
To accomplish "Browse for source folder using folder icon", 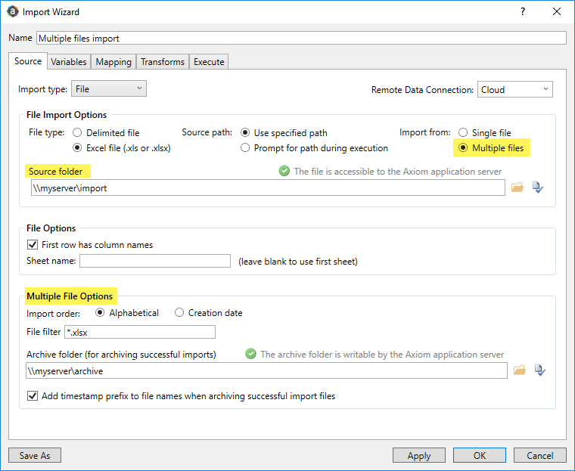I will click(517, 187).
